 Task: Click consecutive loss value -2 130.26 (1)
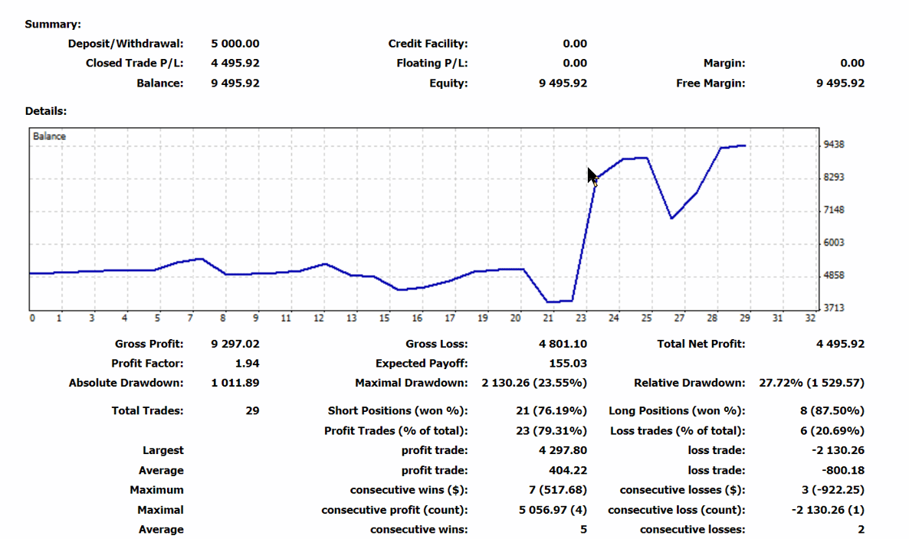pyautogui.click(x=828, y=511)
